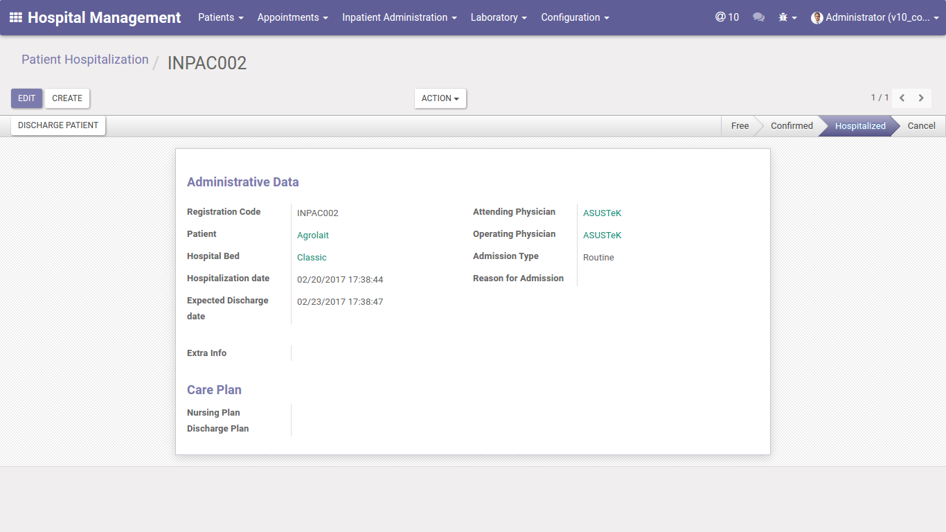Viewport: 946px width, 532px height.
Task: Click the Care Plan heading
Action: coord(214,390)
